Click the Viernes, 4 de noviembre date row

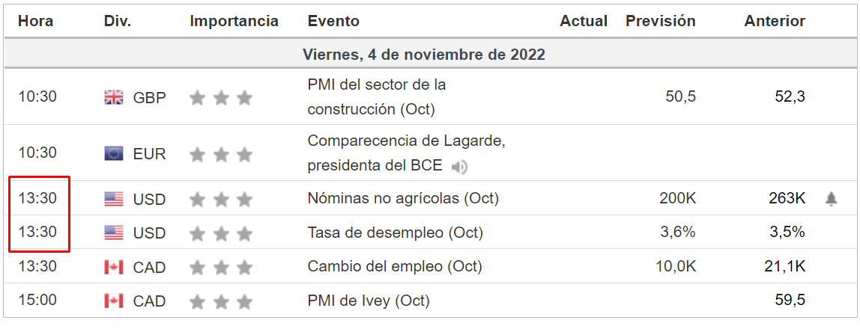coord(423,55)
